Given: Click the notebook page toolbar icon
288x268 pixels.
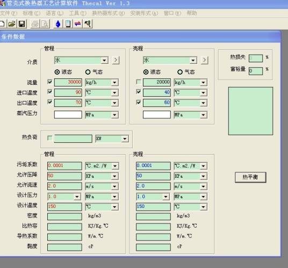Looking at the screenshot, I should [68, 24].
